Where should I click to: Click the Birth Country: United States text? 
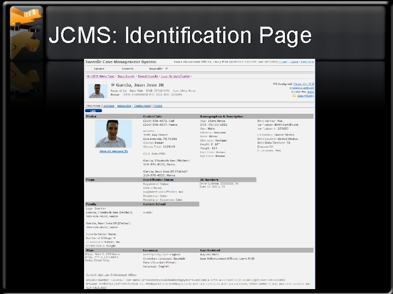point(277,139)
